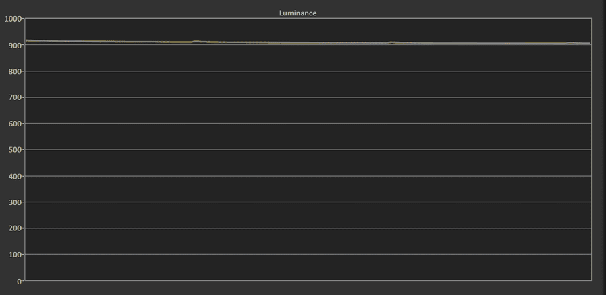Click the Luminance chart title

298,13
